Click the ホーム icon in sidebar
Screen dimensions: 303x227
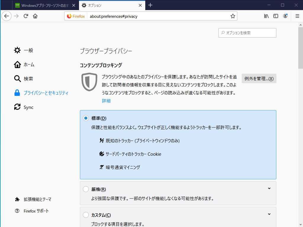pyautogui.click(x=17, y=65)
